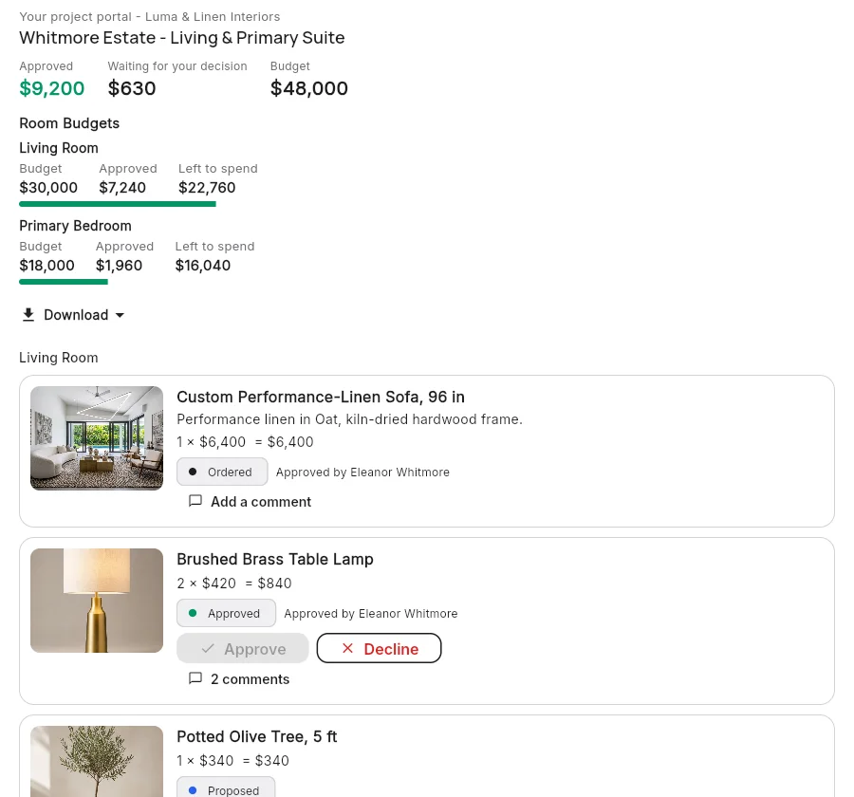Click the Living Room items section heading

[x=59, y=358]
